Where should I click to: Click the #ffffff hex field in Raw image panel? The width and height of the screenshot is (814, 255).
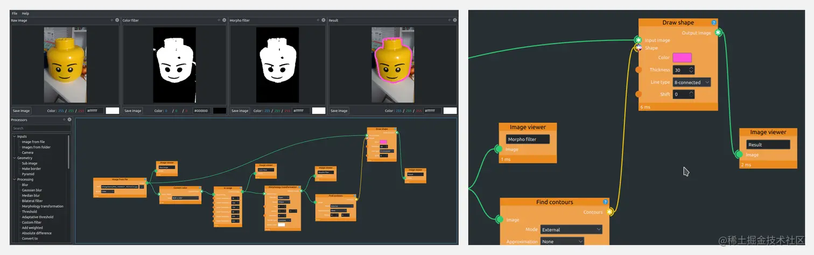point(95,111)
